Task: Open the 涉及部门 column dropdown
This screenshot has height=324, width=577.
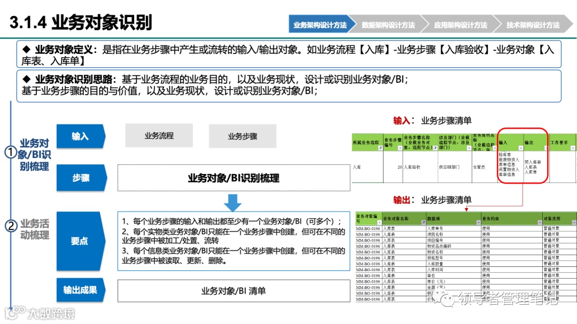Action: click(469, 148)
